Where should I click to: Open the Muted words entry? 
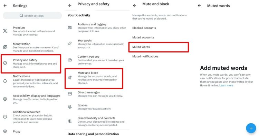[159, 47]
